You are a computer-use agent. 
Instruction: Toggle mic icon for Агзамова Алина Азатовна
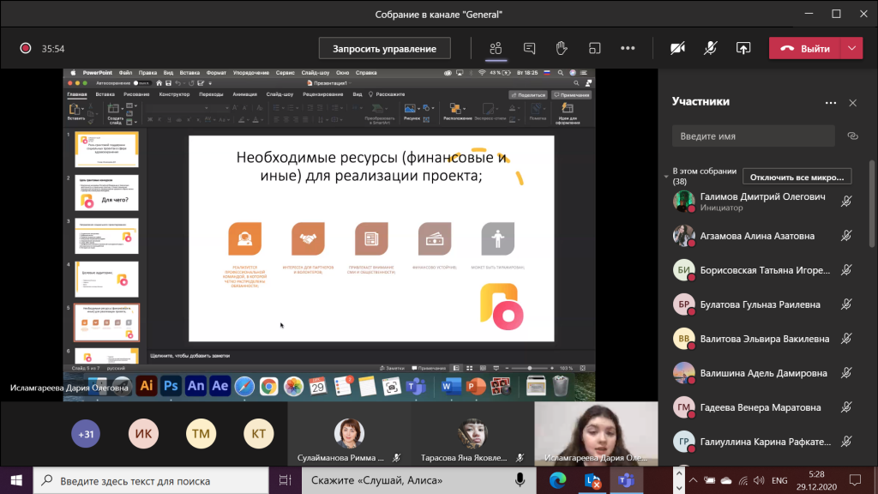[x=846, y=236]
